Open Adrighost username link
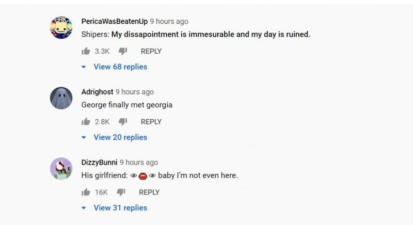The width and height of the screenshot is (413, 225). pyautogui.click(x=97, y=92)
